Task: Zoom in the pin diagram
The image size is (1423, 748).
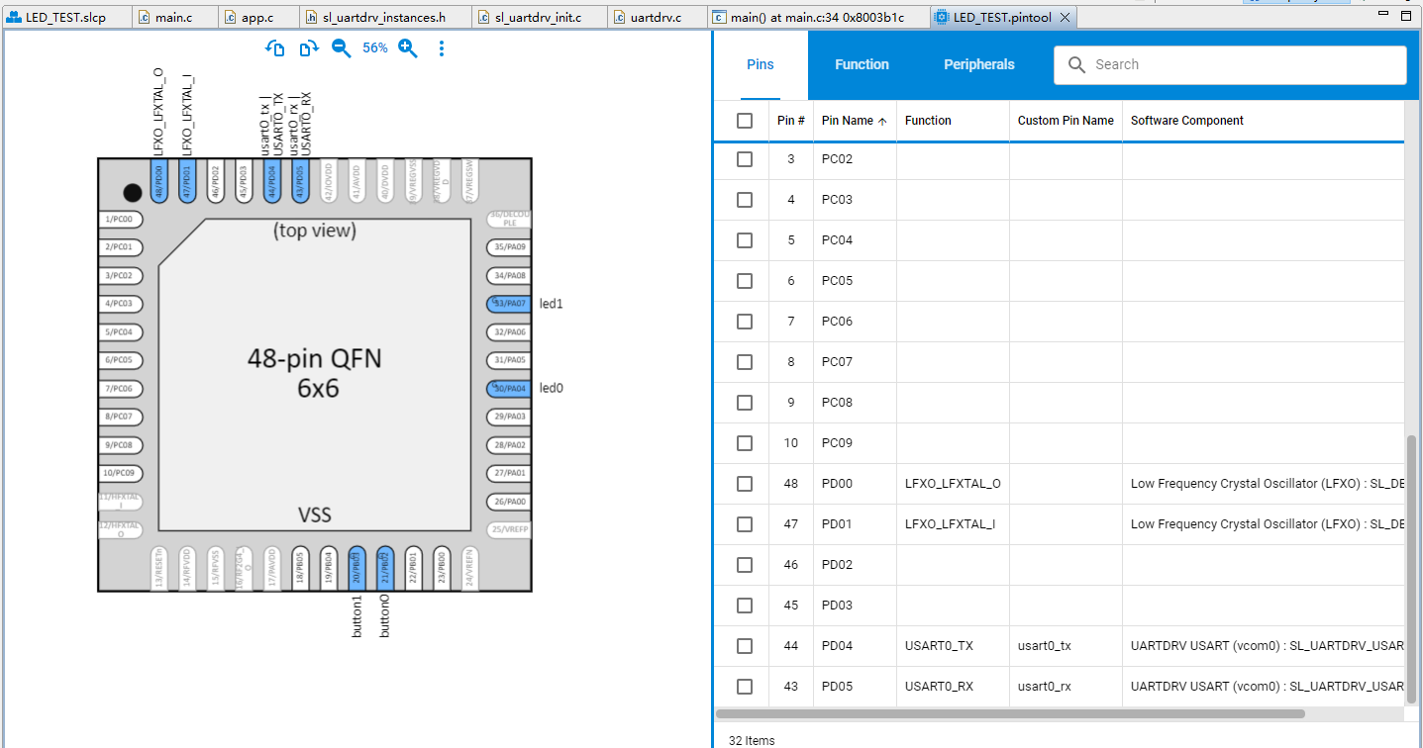Action: (x=407, y=48)
